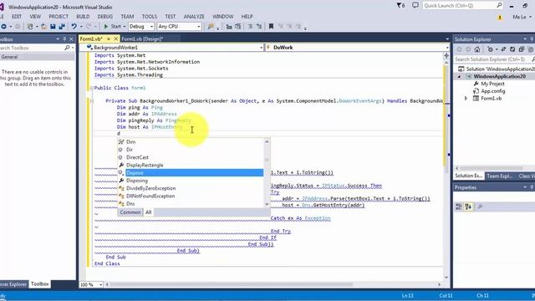535x301 pixels.
Task: Click the New Project toolbar icon
Action: click(x=30, y=26)
